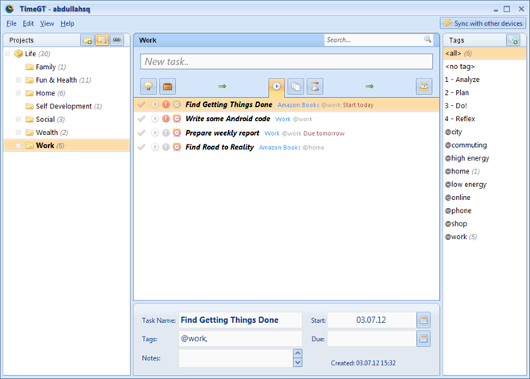The height and width of the screenshot is (379, 530).
Task: Select the Self Development project
Action: (63, 106)
